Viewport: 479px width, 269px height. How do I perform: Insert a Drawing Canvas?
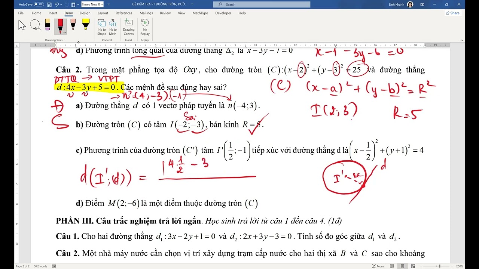(129, 27)
